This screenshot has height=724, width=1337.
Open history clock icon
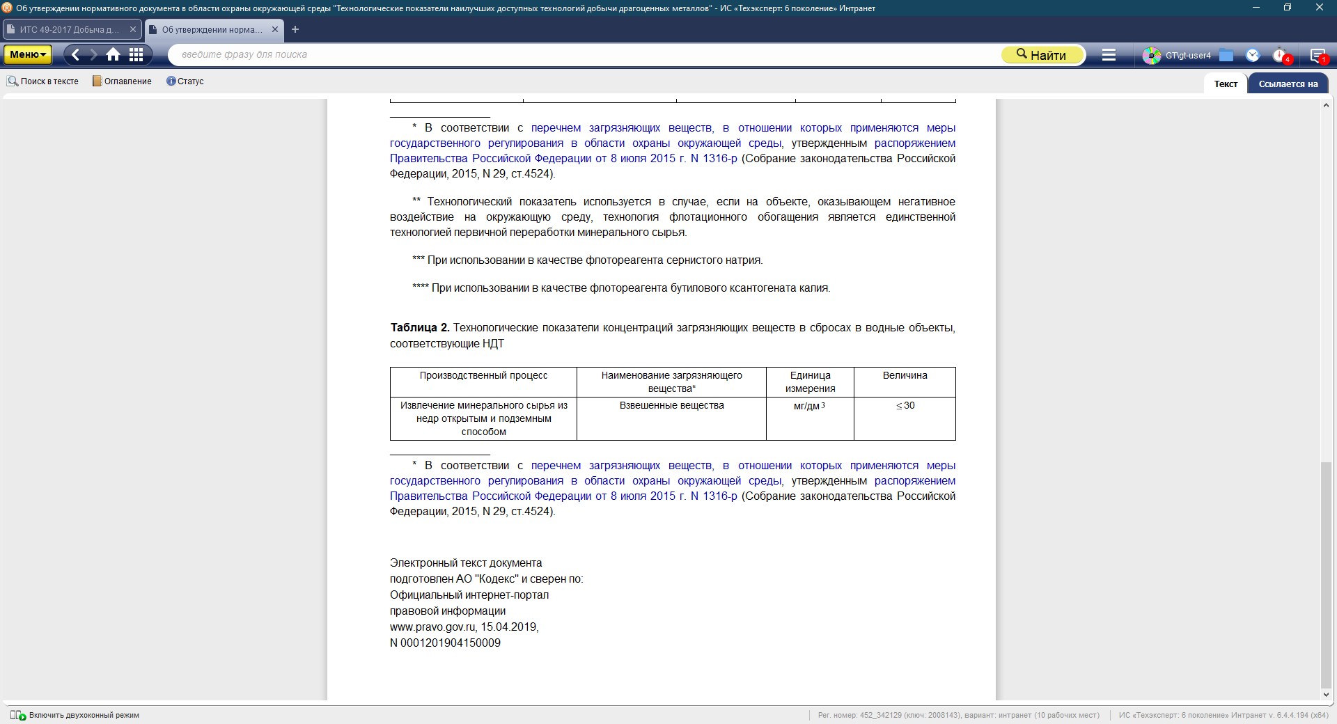click(1253, 55)
